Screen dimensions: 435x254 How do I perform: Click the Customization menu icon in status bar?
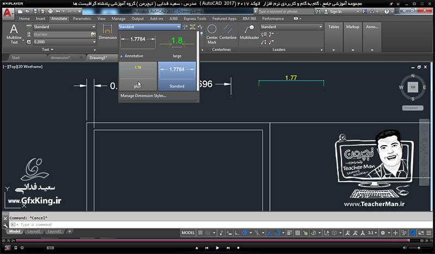coord(429,233)
